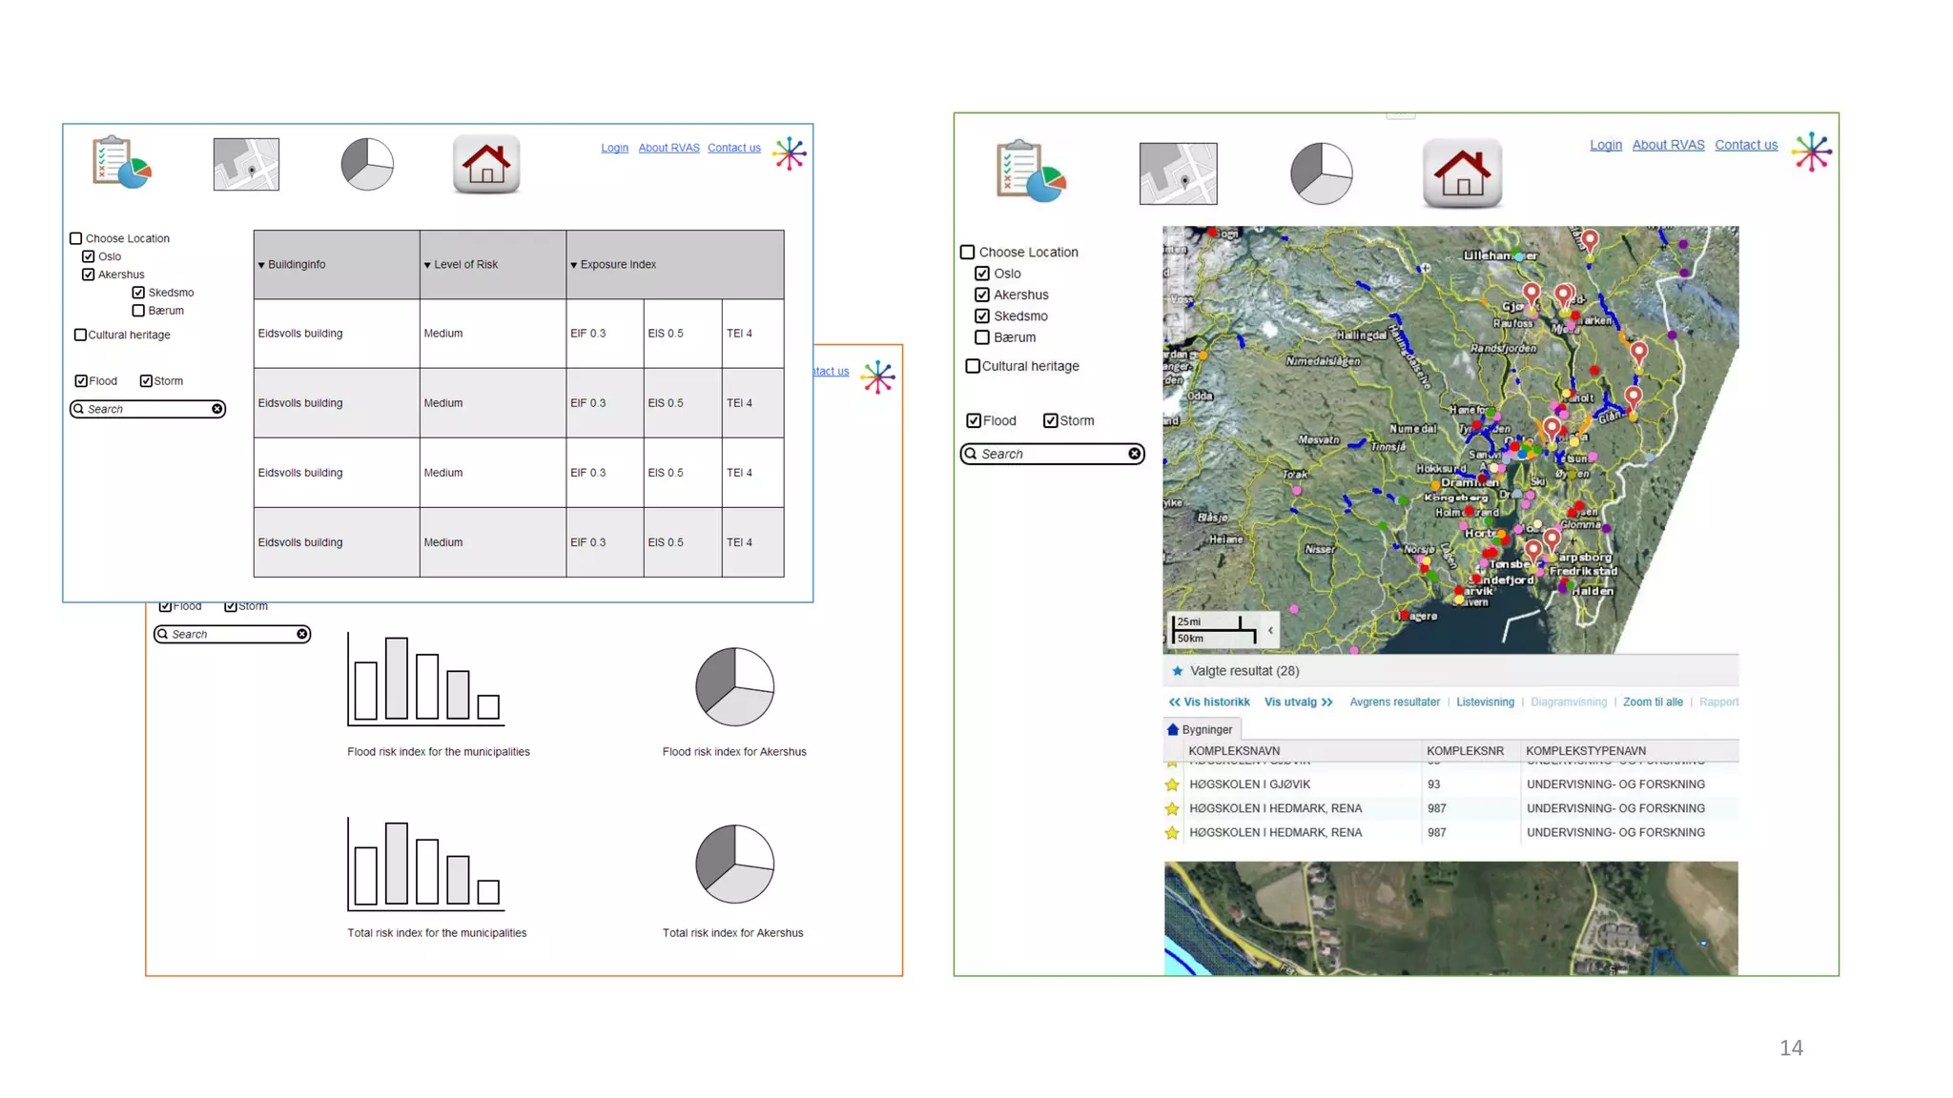Select the Listevisning view option
The height and width of the screenshot is (1098, 1953).
coord(1485,702)
